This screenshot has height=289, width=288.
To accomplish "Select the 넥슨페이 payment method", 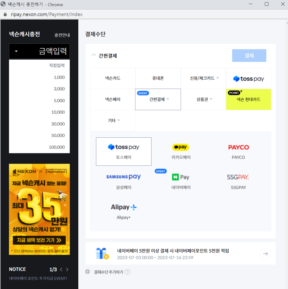I will (x=113, y=99).
